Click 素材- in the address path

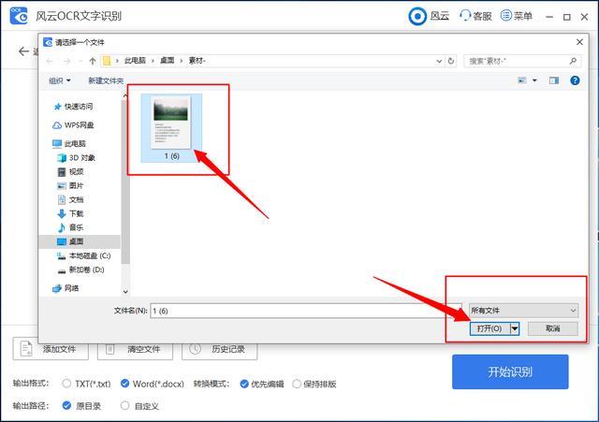197,60
